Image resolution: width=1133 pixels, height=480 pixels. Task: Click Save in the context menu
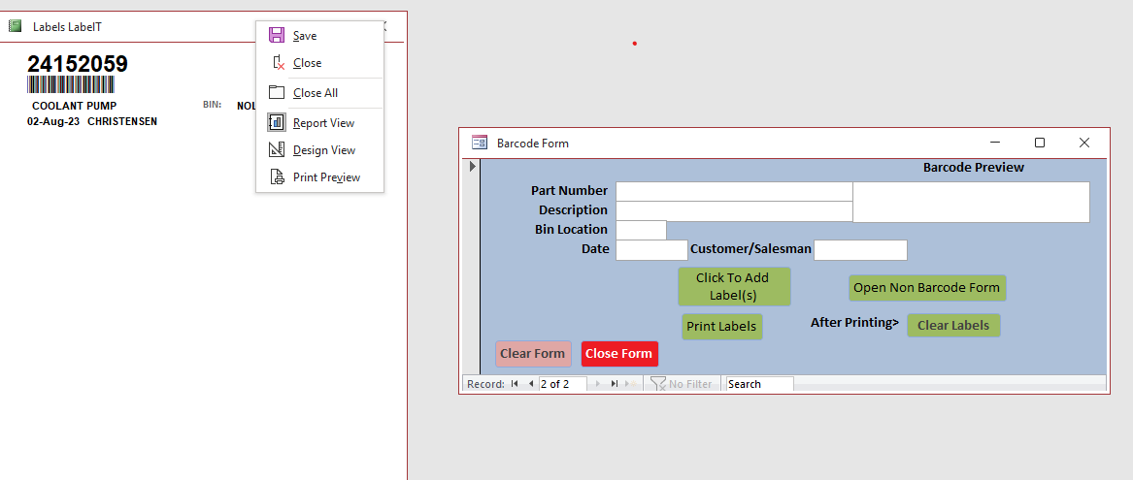tap(304, 36)
